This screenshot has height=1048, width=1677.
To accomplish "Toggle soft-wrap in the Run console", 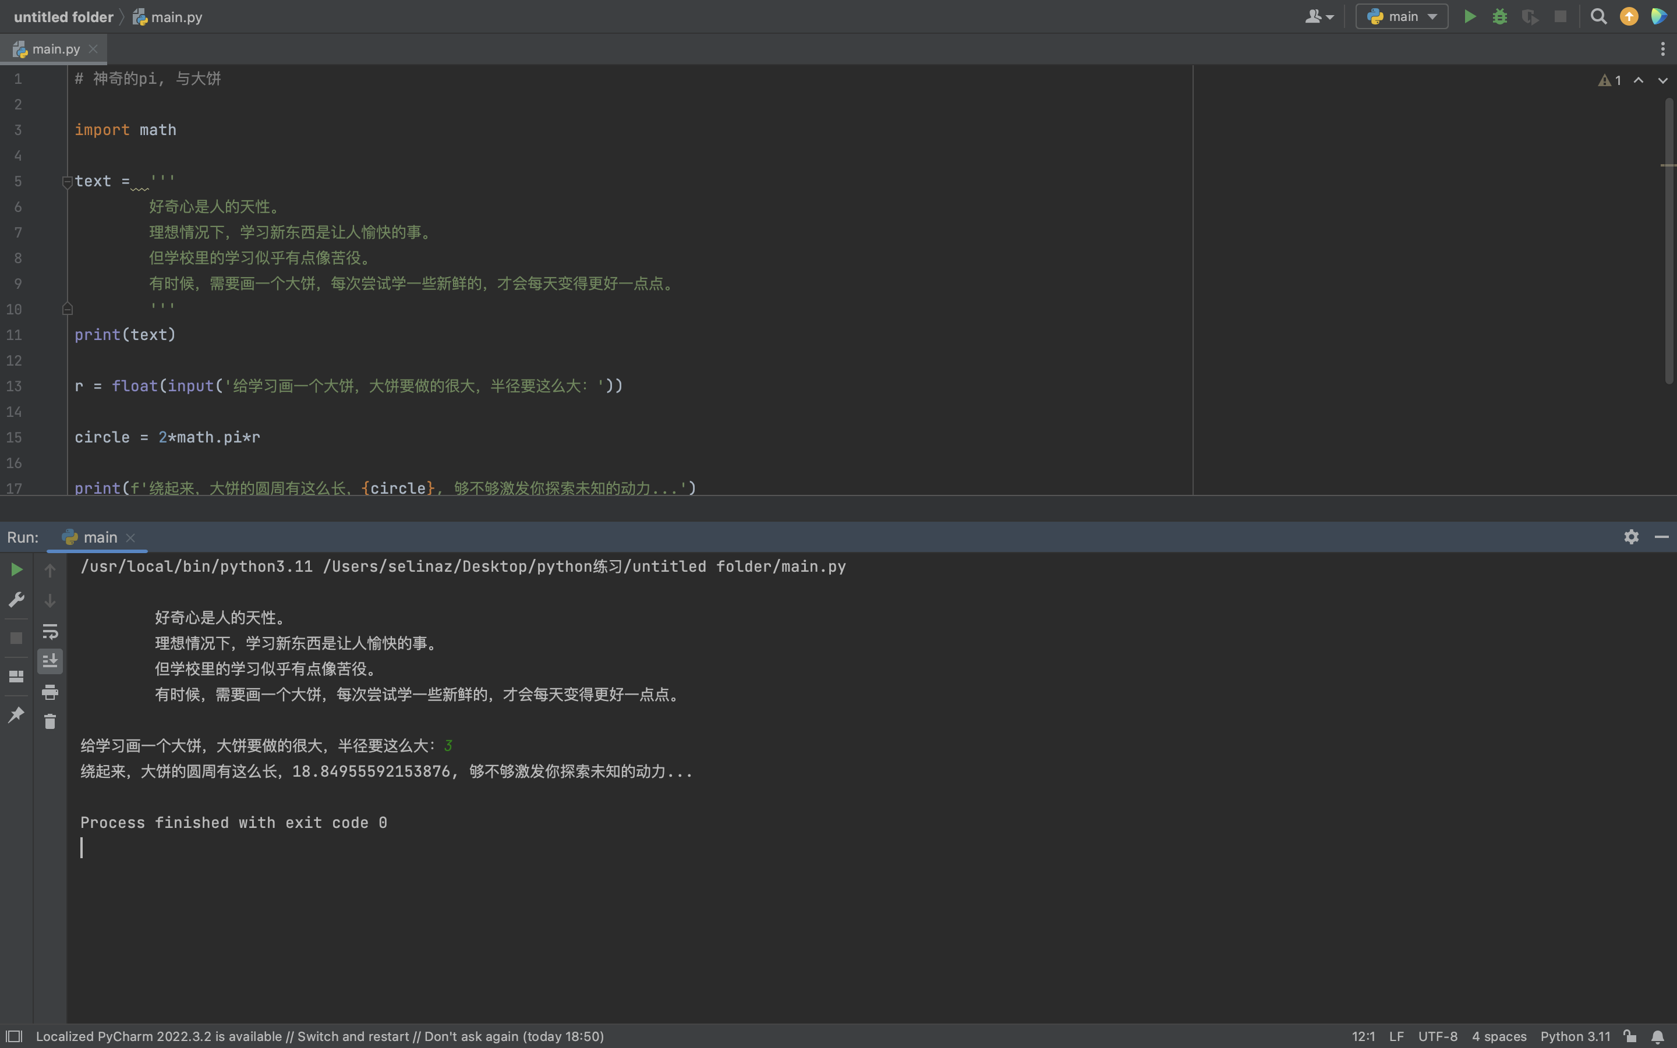I will [50, 632].
